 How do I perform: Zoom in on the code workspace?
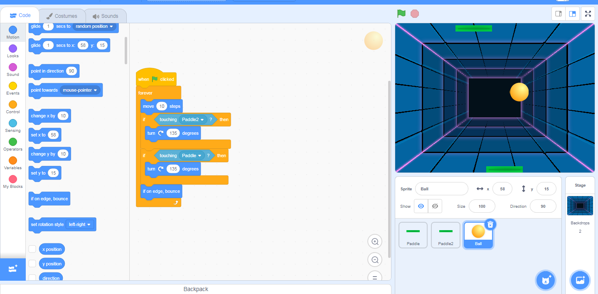tap(375, 241)
